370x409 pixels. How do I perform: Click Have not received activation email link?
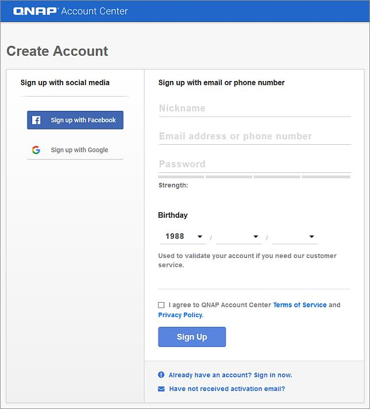[x=227, y=389]
